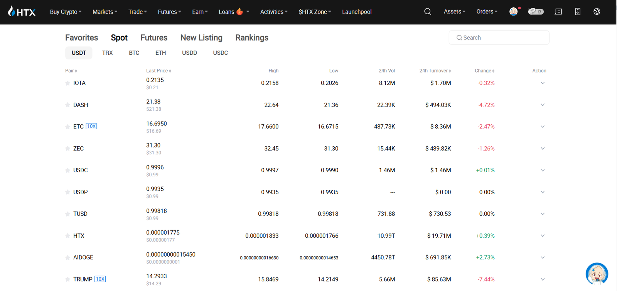Select the USDT quote filter

click(79, 53)
